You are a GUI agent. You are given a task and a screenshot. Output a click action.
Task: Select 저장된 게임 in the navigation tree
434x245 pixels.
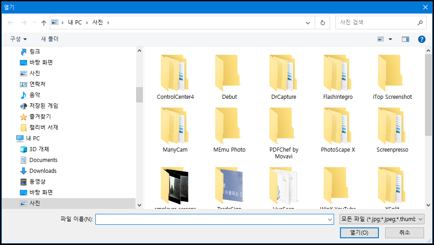(x=44, y=106)
